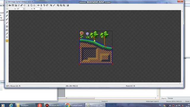Select the Eraser tool
This screenshot has width=190, height=107.
pyautogui.click(x=7, y=12)
